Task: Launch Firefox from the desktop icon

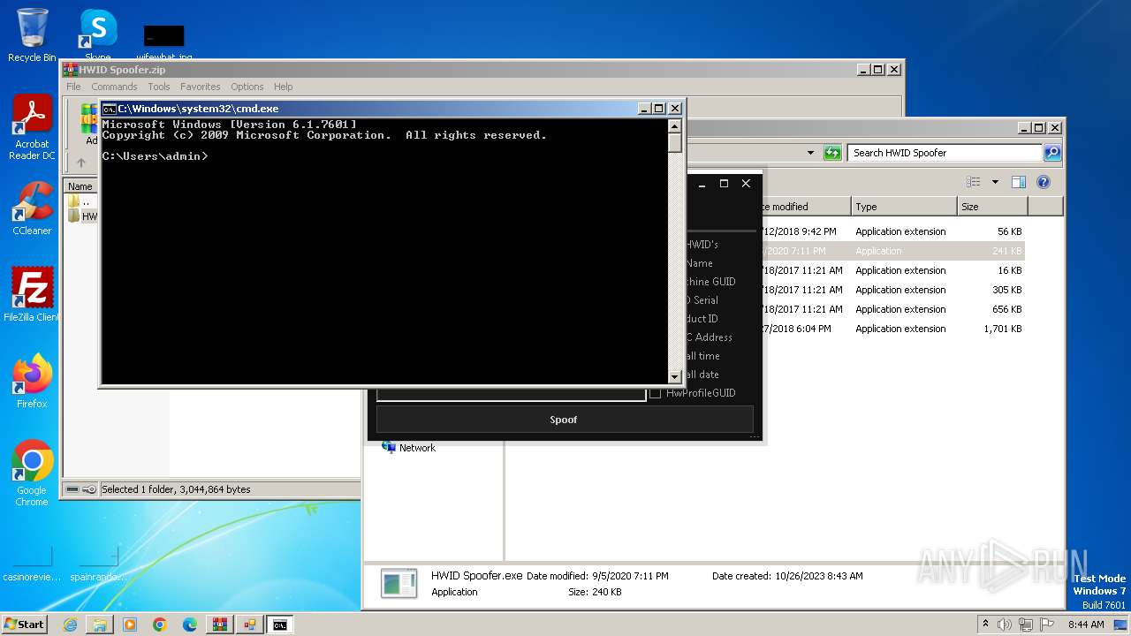Action: (32, 381)
